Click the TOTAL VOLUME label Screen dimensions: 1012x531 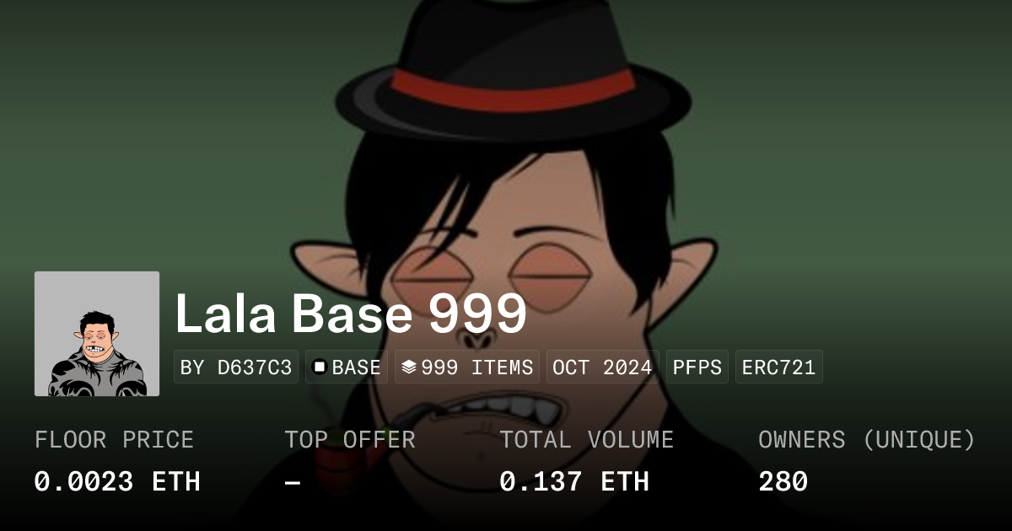coord(587,440)
